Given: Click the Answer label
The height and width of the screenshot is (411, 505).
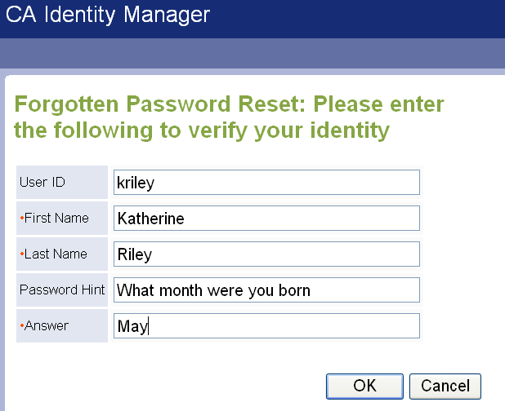Looking at the screenshot, I should point(47,325).
